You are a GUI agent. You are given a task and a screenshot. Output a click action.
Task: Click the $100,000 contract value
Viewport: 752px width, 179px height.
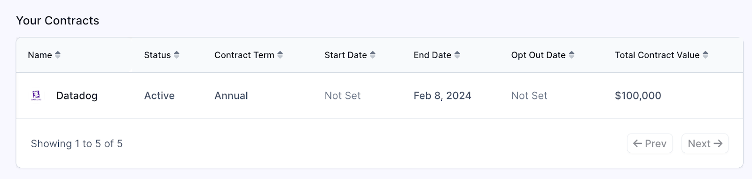tap(638, 96)
